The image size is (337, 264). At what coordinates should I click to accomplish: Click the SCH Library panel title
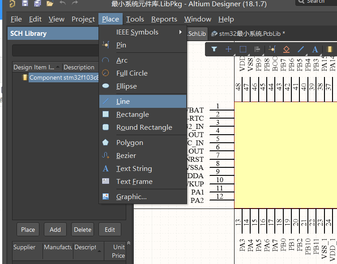[28, 34]
